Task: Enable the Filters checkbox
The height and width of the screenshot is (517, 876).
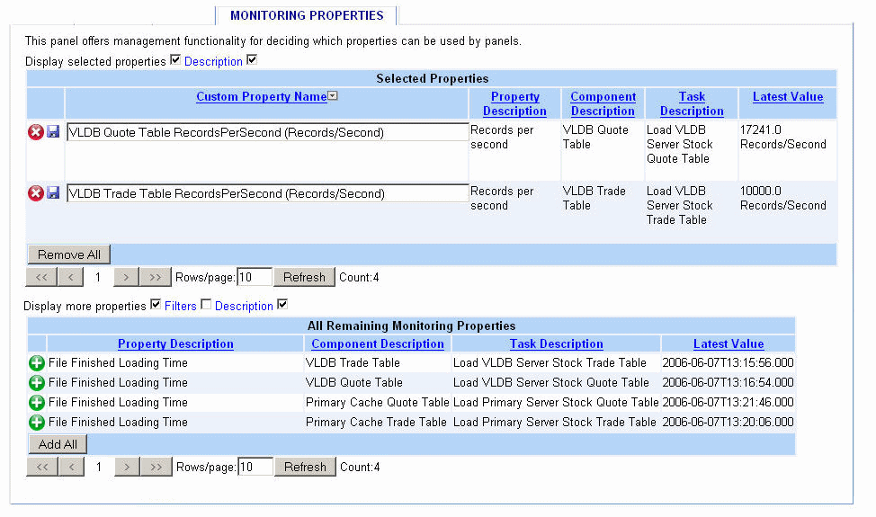Action: click(206, 304)
